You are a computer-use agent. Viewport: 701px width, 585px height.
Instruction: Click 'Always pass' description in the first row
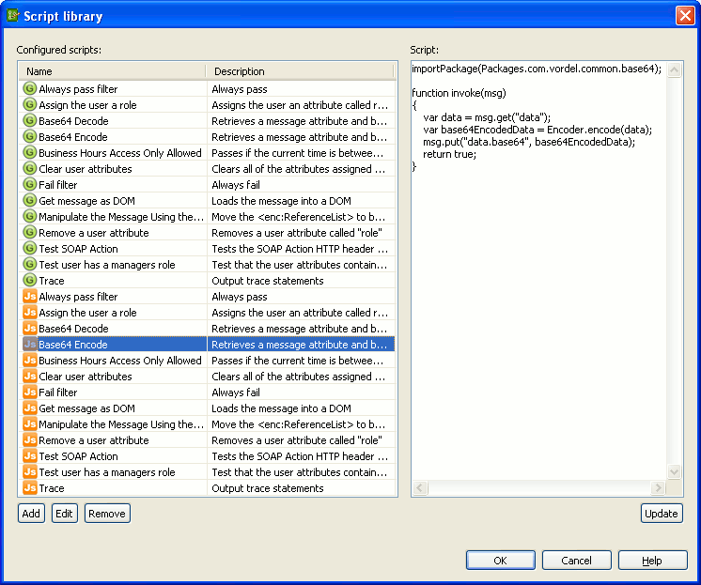(240, 89)
